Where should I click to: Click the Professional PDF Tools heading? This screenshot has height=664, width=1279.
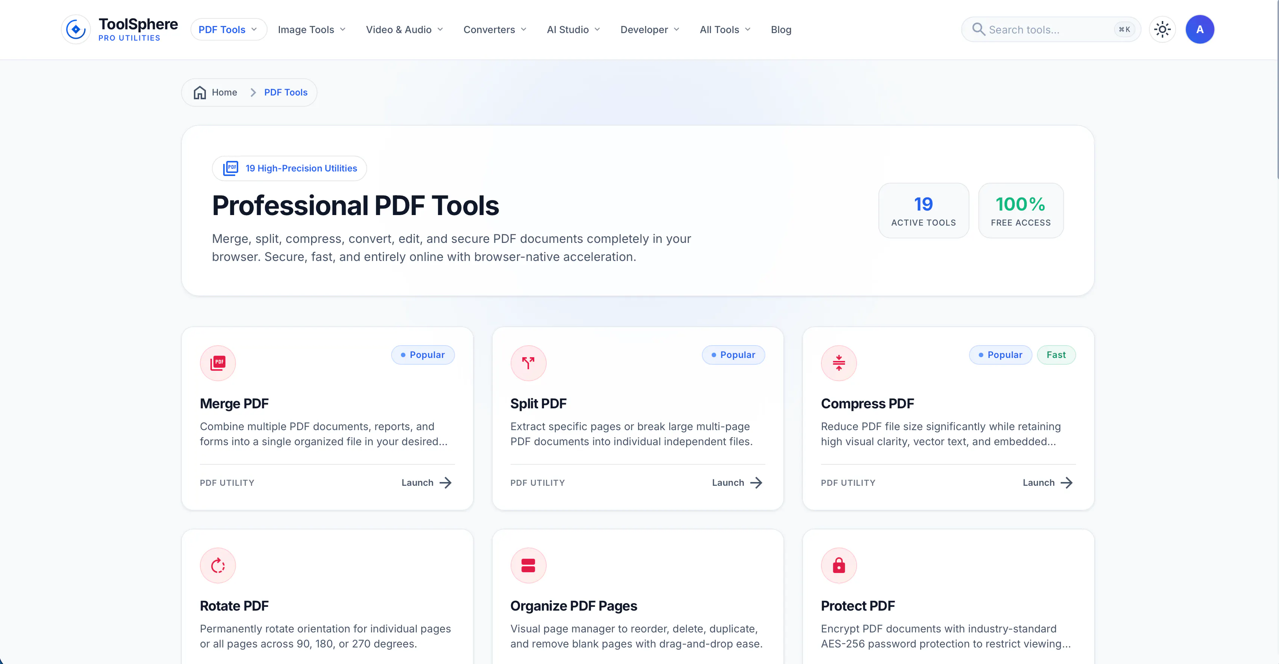point(355,205)
